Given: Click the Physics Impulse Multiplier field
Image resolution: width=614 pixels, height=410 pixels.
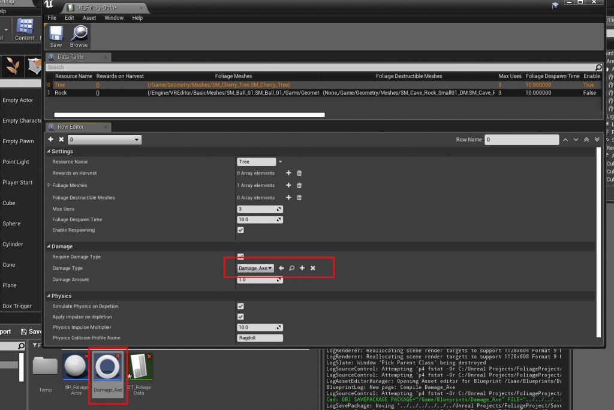Looking at the screenshot, I should point(260,327).
